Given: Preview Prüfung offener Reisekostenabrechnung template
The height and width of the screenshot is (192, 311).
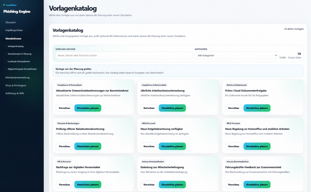Looking at the screenshot, I should pos(64,146).
